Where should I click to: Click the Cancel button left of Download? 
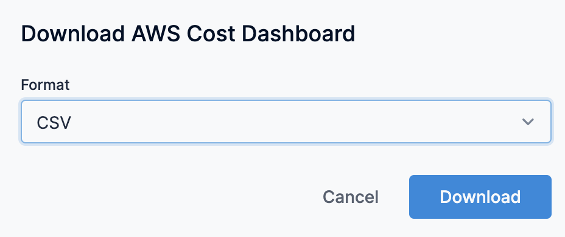pyautogui.click(x=351, y=197)
